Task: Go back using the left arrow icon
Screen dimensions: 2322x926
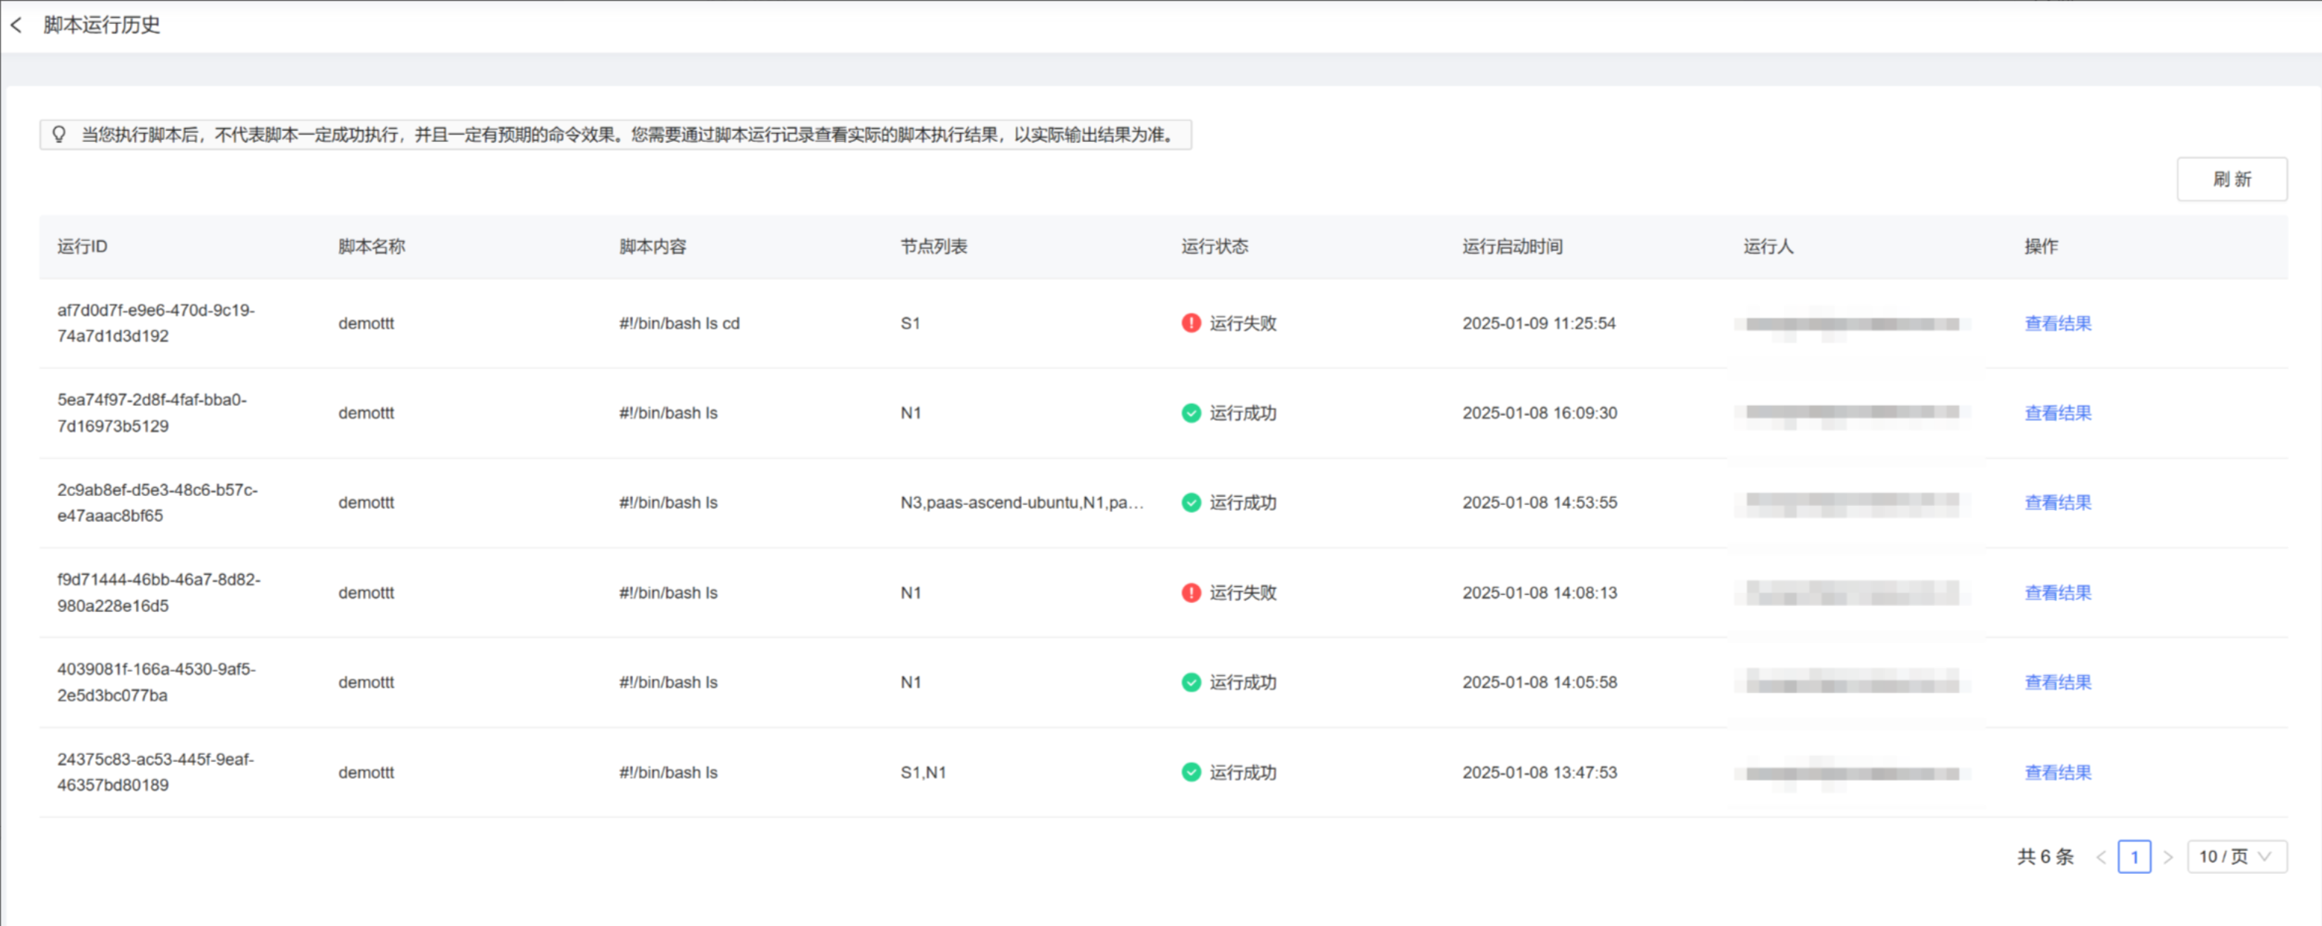Action: [16, 25]
